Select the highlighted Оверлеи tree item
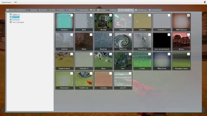The width and height of the screenshot is (207, 116). 16,17
